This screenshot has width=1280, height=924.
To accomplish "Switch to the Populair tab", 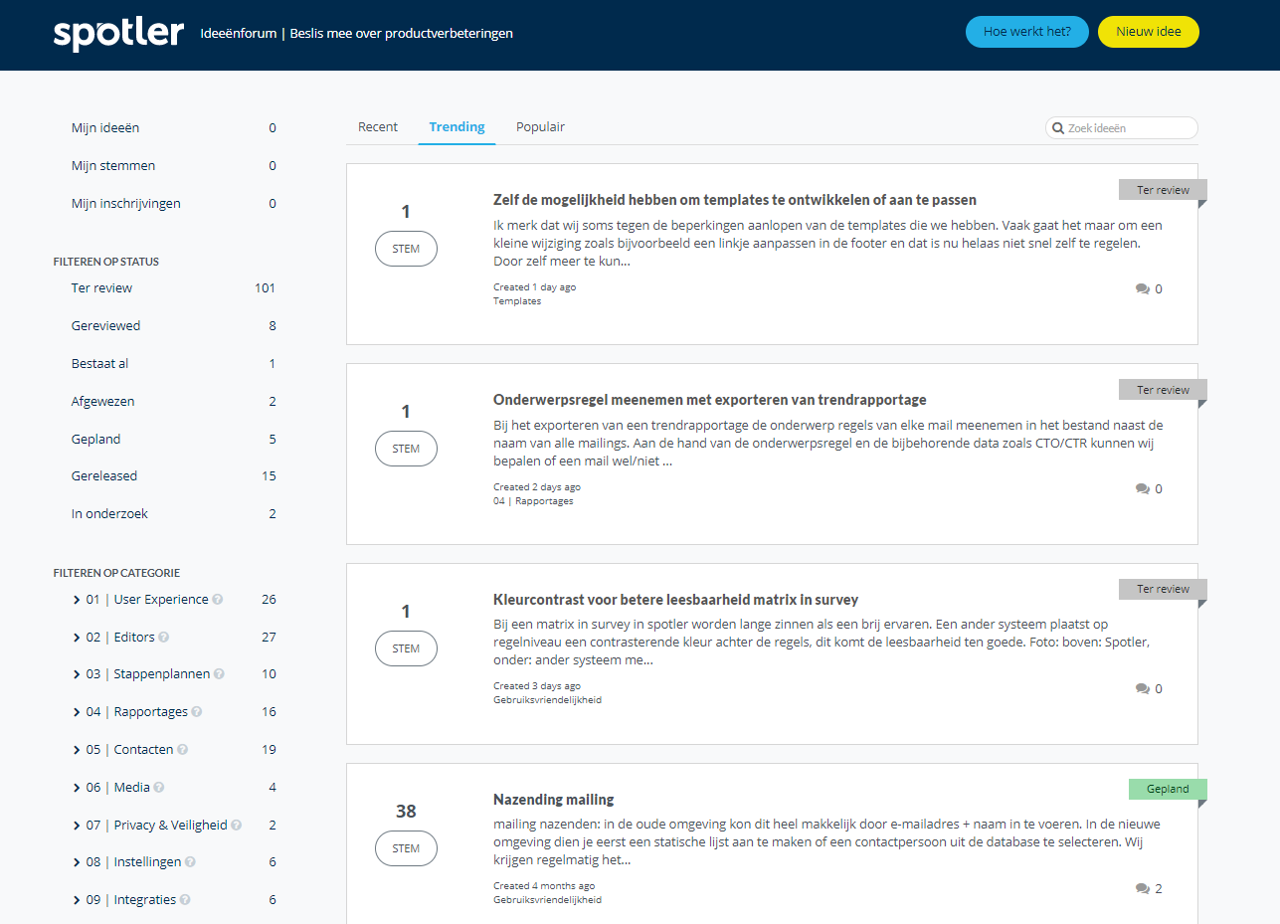I will (x=540, y=127).
